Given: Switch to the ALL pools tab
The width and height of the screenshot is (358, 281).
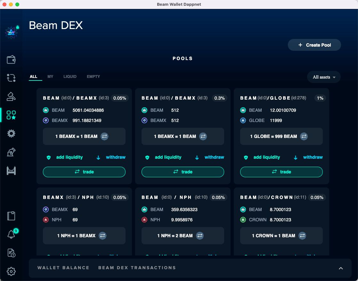Looking at the screenshot, I should click(x=33, y=77).
